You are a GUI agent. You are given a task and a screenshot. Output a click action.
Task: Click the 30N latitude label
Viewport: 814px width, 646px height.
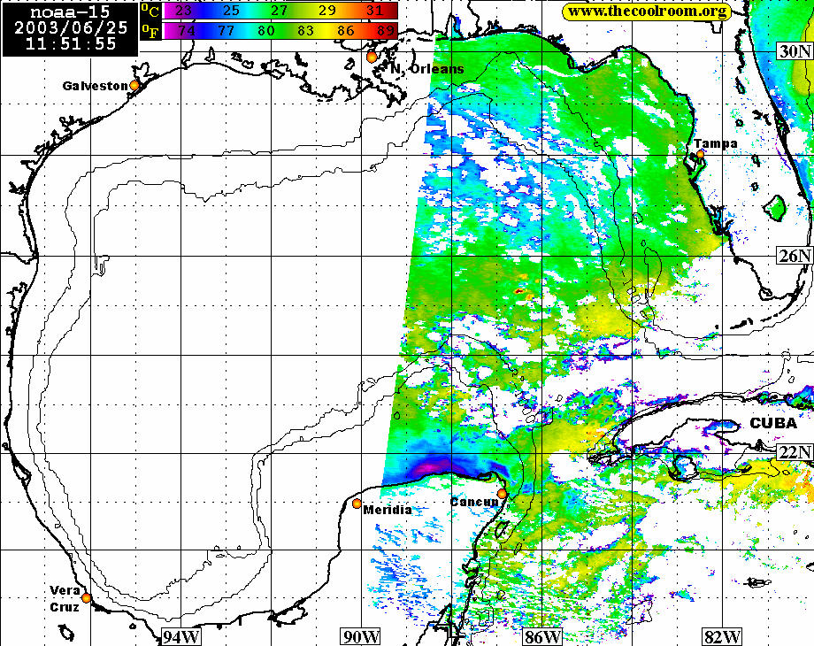coord(795,51)
